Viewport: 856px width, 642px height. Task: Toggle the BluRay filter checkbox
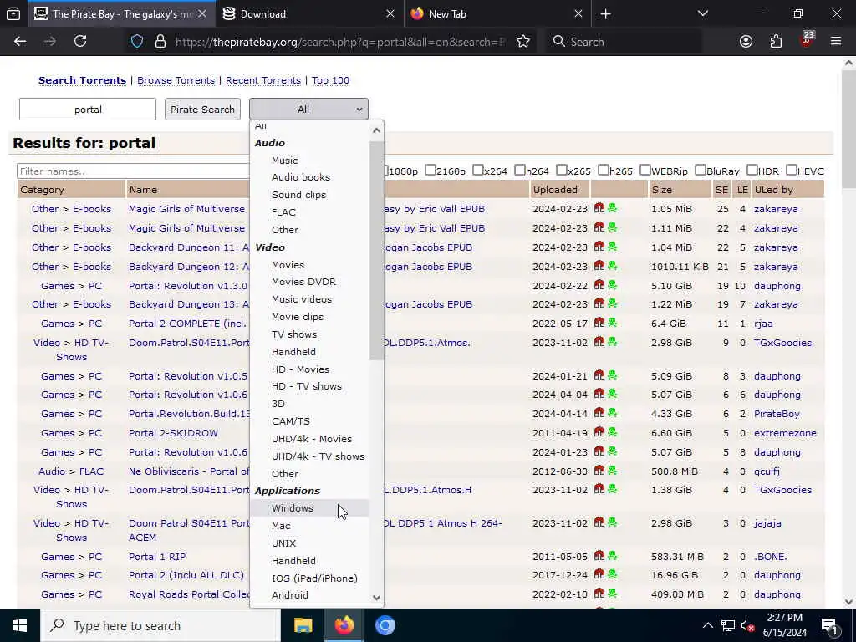pyautogui.click(x=701, y=170)
